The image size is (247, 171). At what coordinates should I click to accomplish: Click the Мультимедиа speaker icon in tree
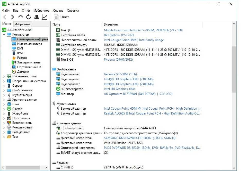pos(9,95)
